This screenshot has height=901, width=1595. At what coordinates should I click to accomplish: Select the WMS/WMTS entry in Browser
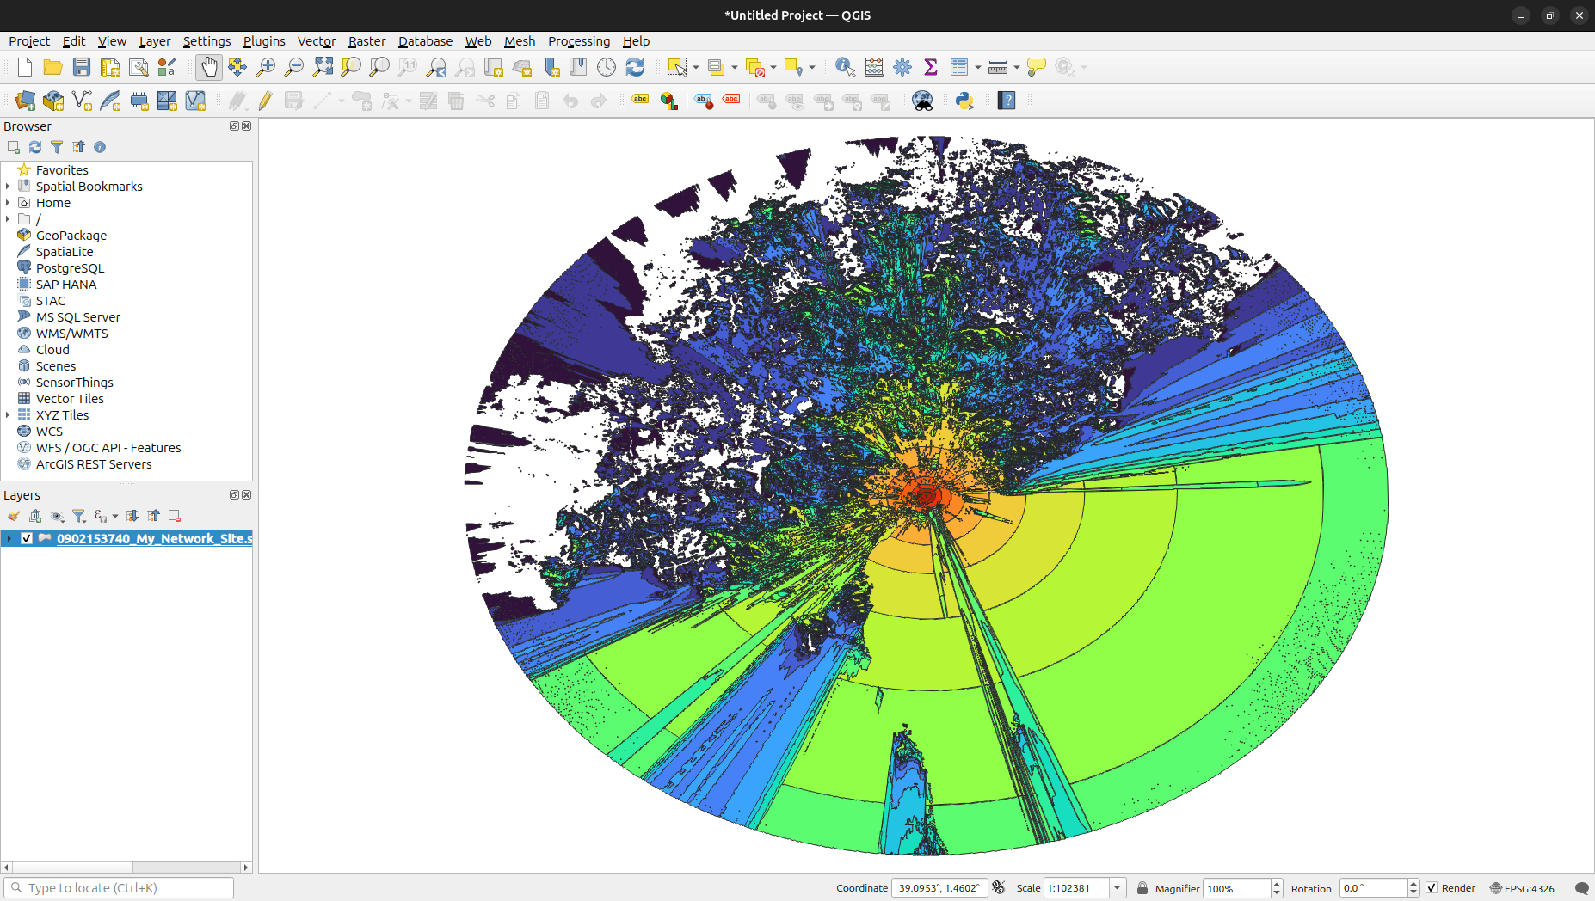[71, 334]
